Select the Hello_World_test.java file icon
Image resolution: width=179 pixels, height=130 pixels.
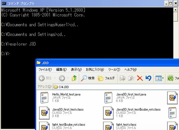(44, 98)
